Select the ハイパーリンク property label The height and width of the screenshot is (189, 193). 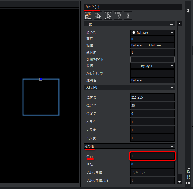95,73
